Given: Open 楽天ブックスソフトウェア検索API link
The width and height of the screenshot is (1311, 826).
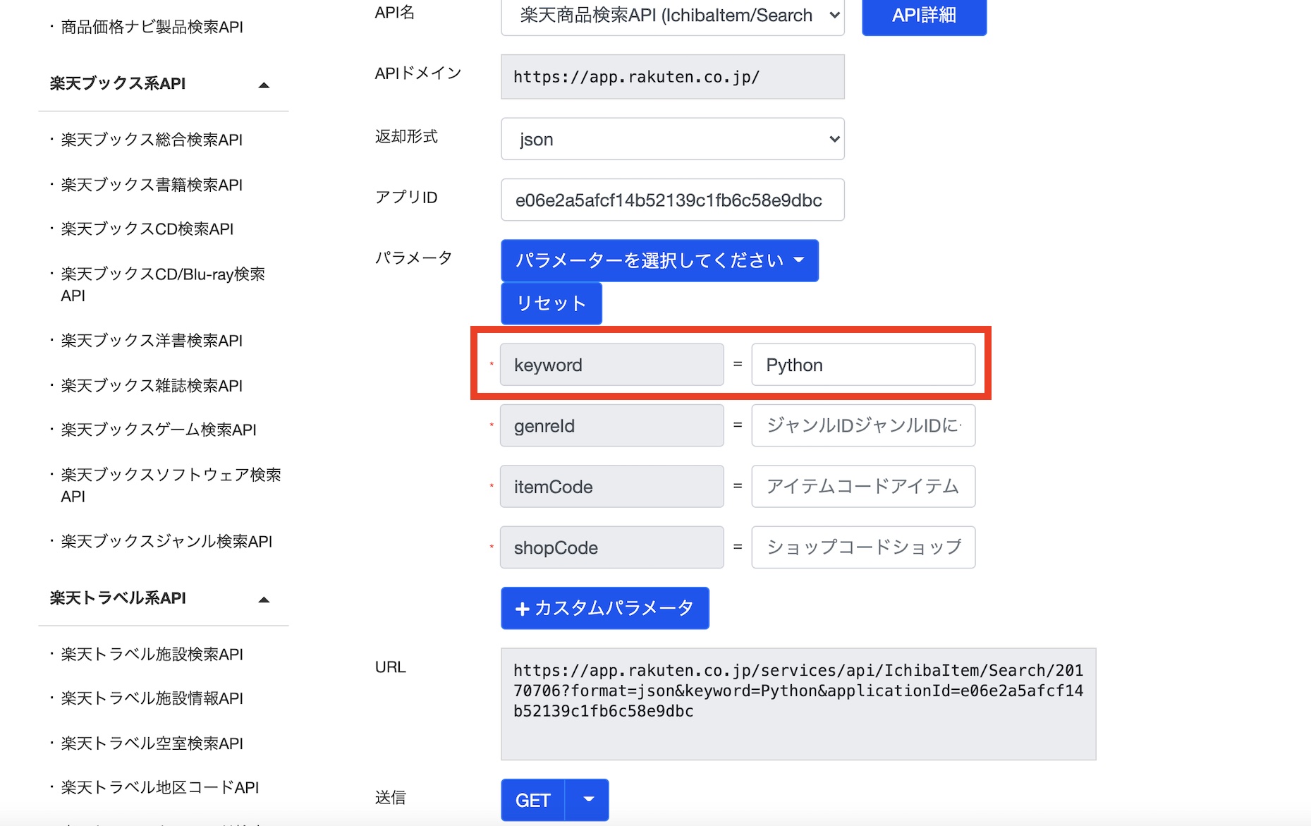Looking at the screenshot, I should pyautogui.click(x=171, y=485).
